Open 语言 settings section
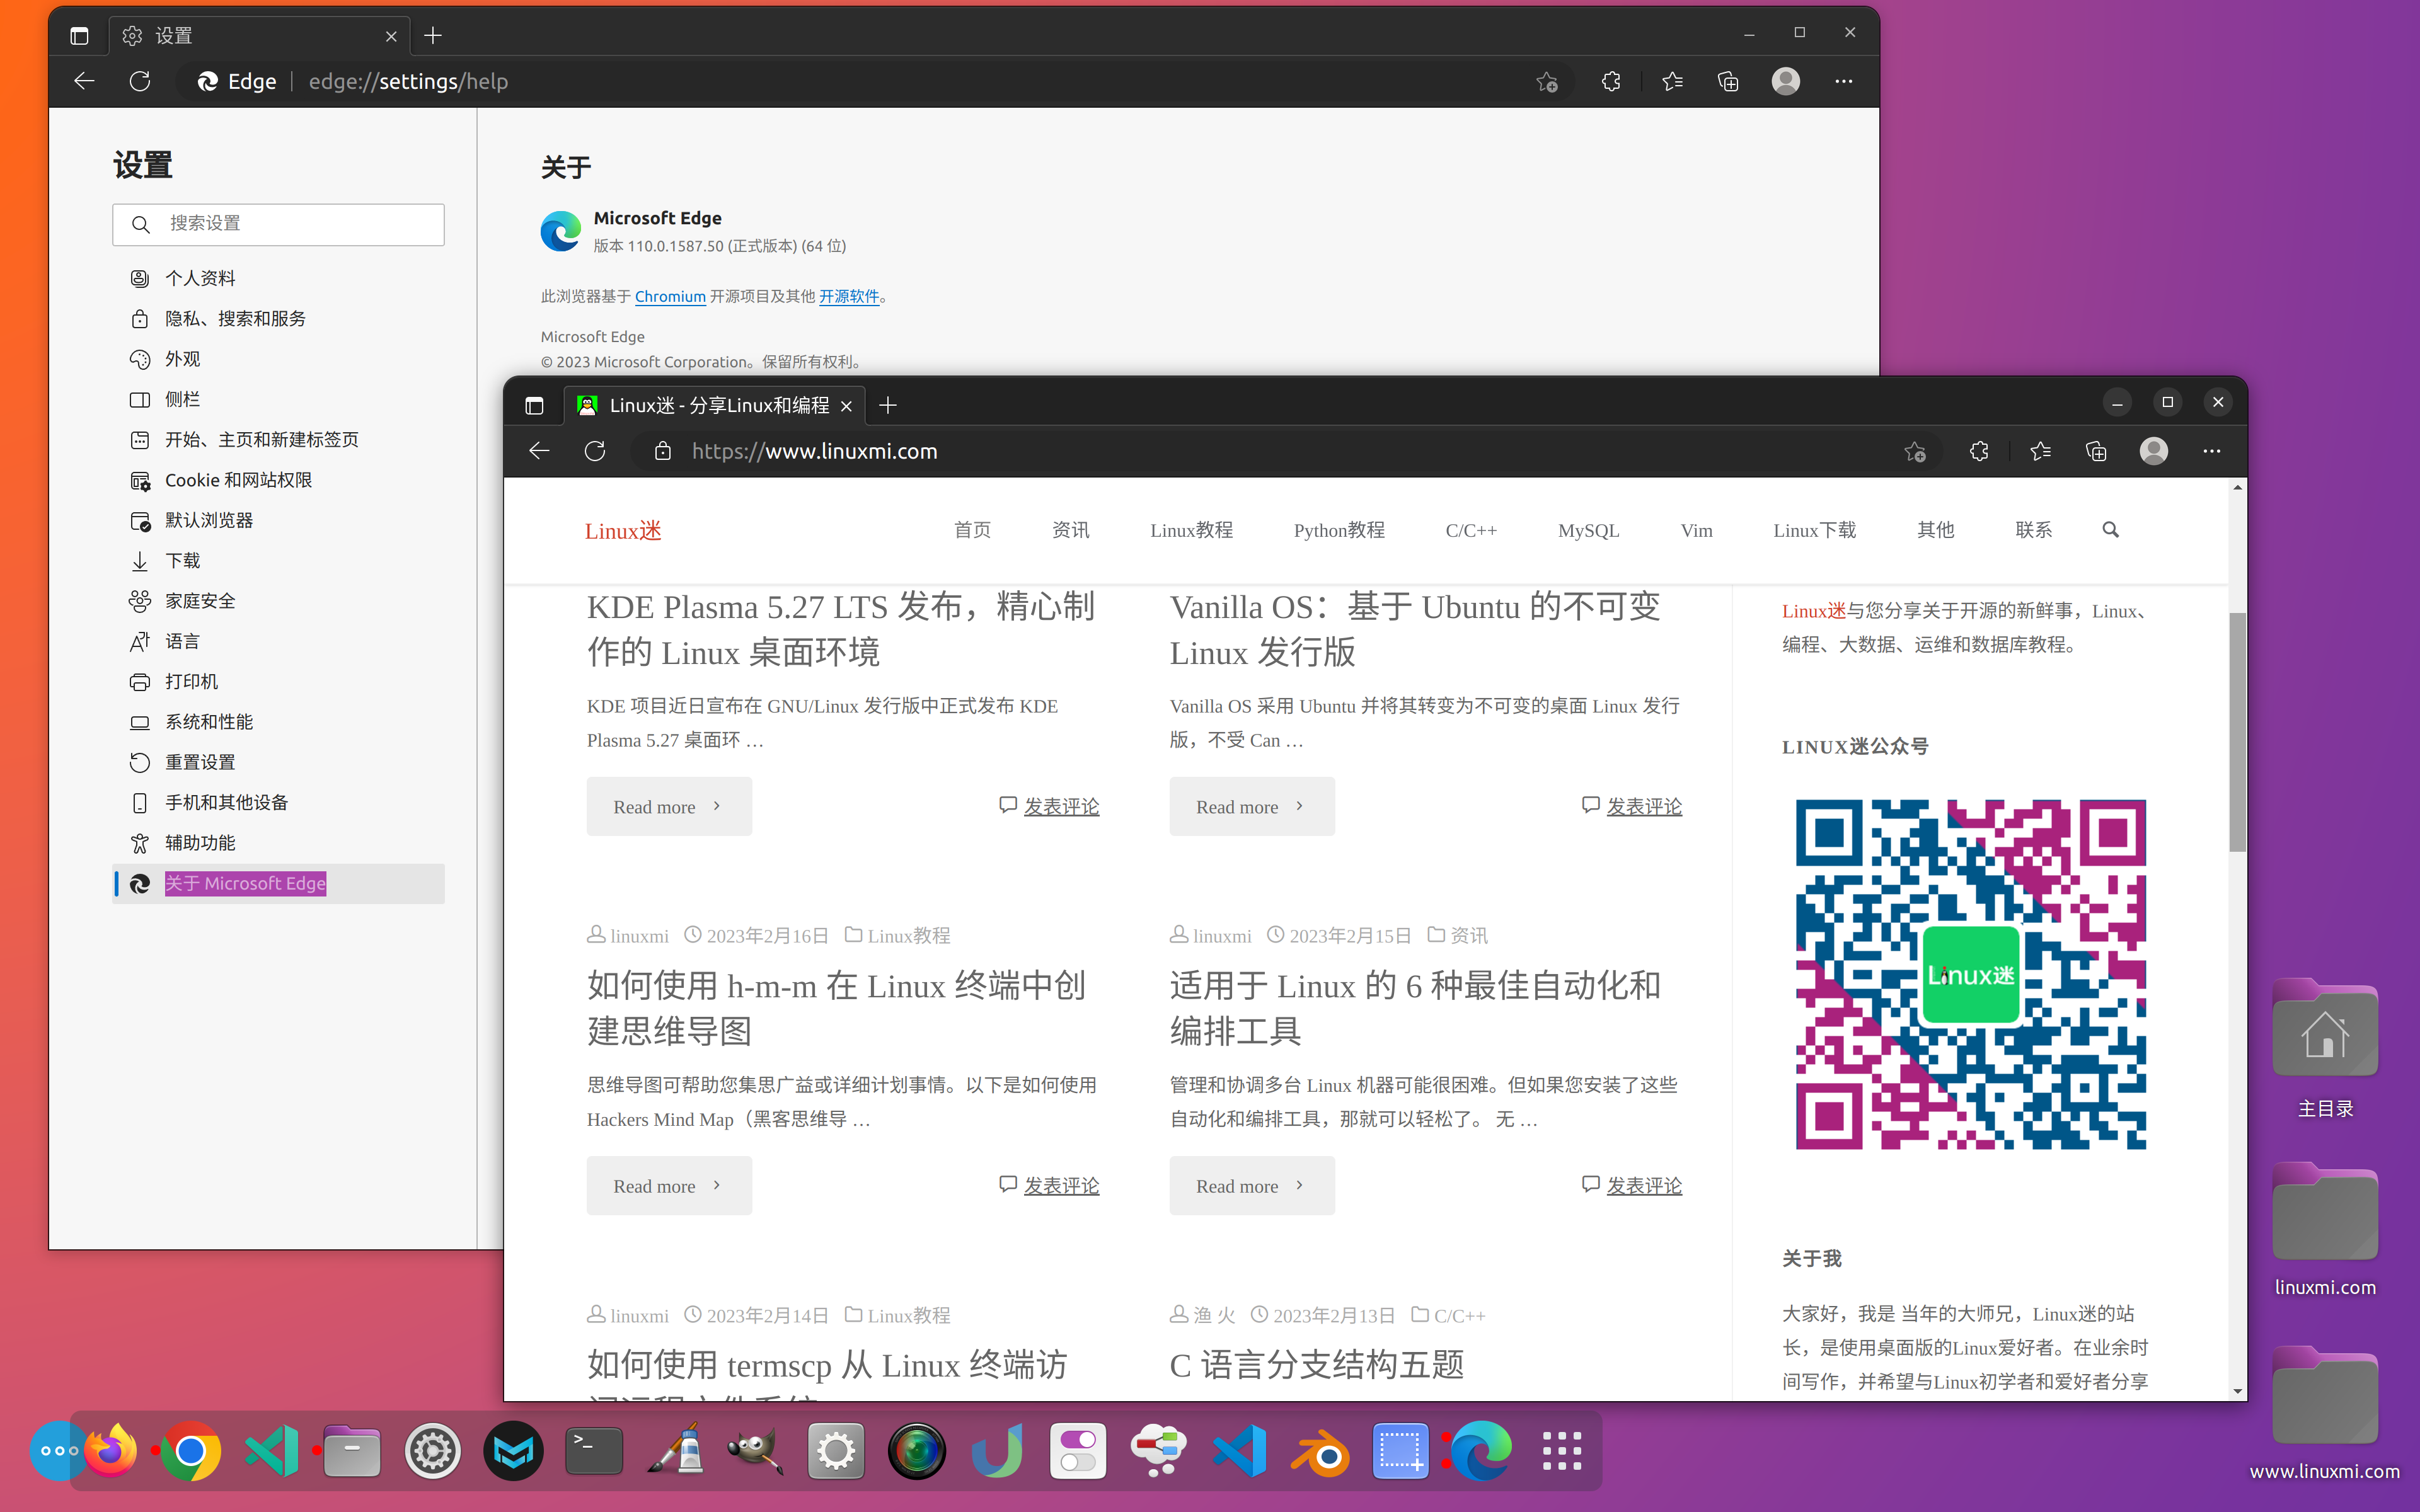 click(278, 641)
